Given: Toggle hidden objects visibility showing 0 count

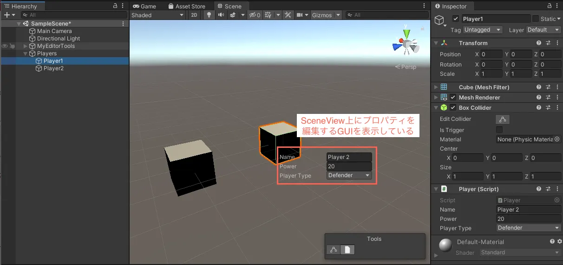Looking at the screenshot, I should (x=254, y=15).
